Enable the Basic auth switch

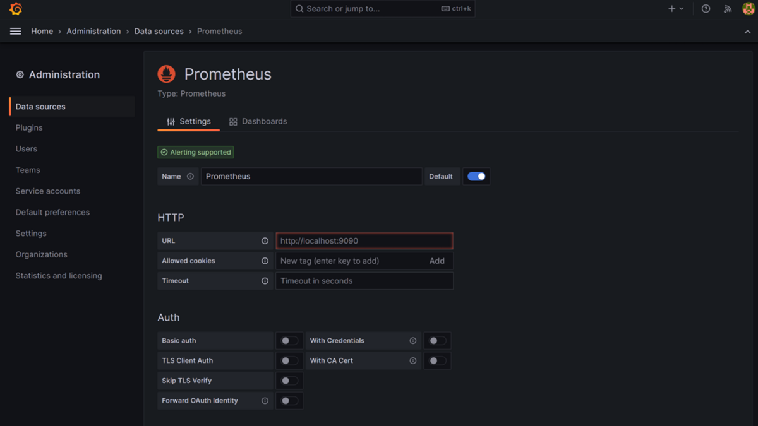coord(289,341)
